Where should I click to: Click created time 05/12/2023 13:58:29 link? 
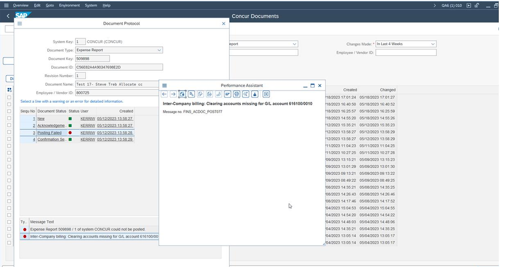point(115,139)
